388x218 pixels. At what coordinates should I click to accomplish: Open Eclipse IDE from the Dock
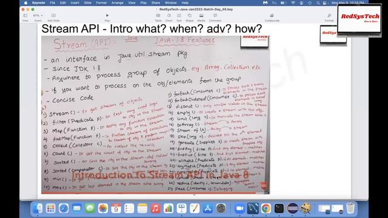coord(292,208)
